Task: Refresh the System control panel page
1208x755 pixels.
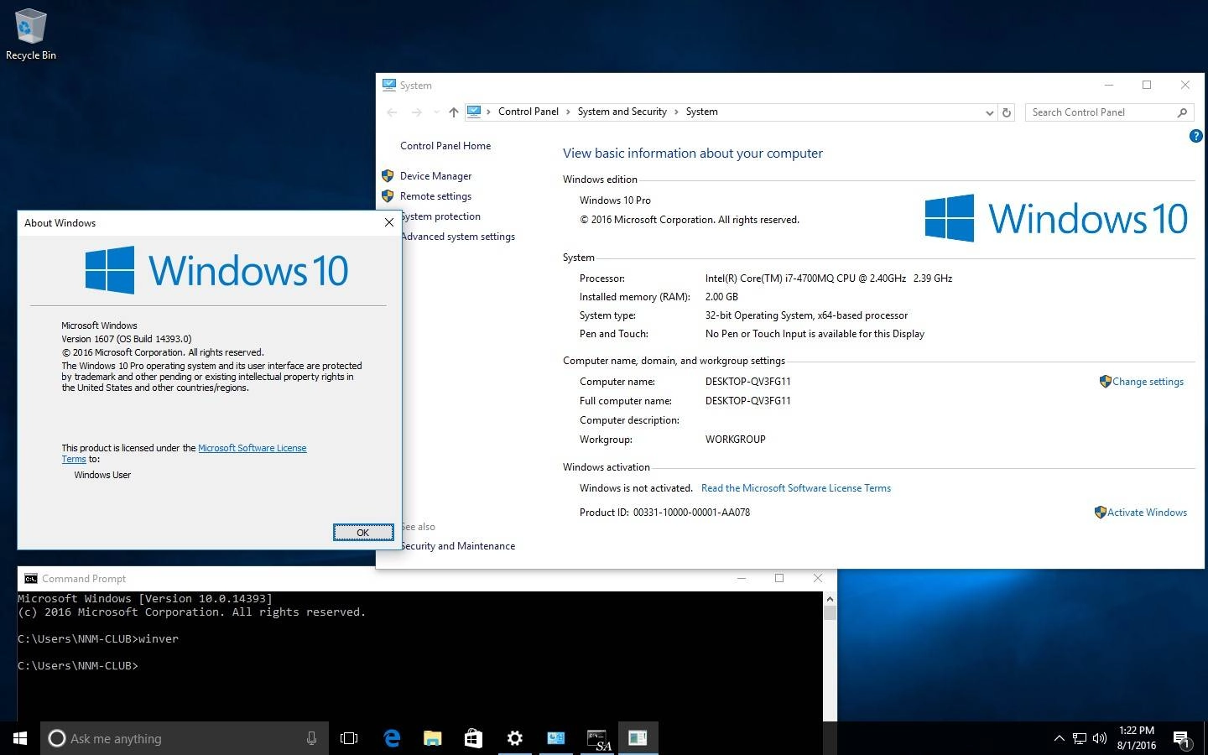Action: tap(1007, 112)
